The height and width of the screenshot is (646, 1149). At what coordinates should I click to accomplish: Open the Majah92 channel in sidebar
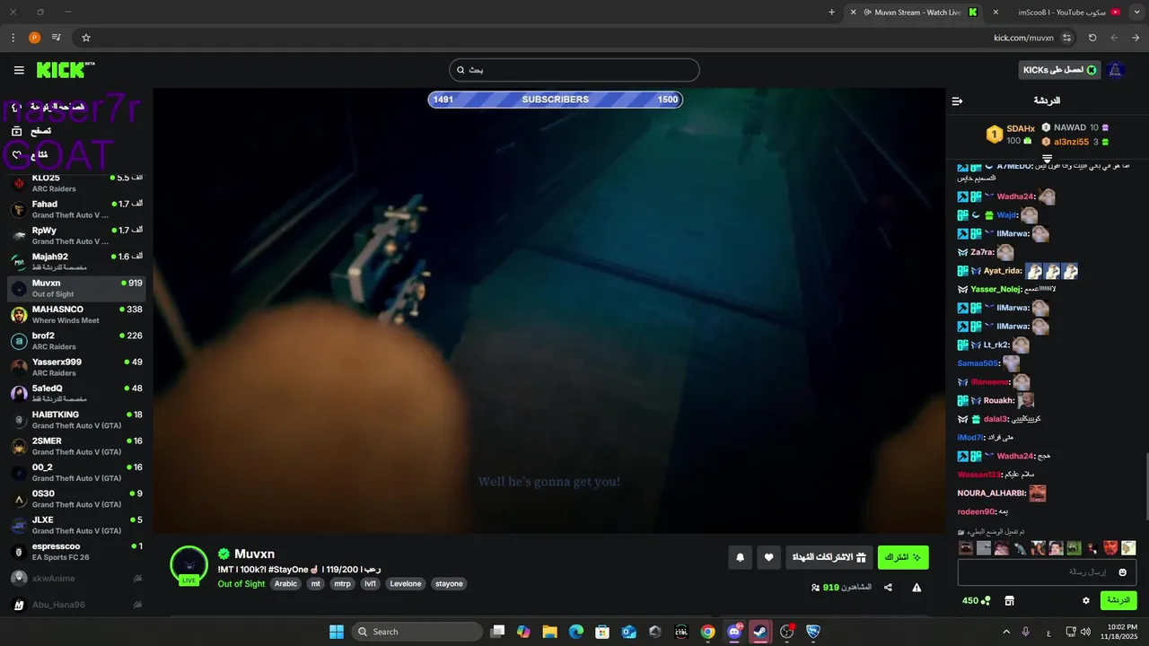coord(76,262)
